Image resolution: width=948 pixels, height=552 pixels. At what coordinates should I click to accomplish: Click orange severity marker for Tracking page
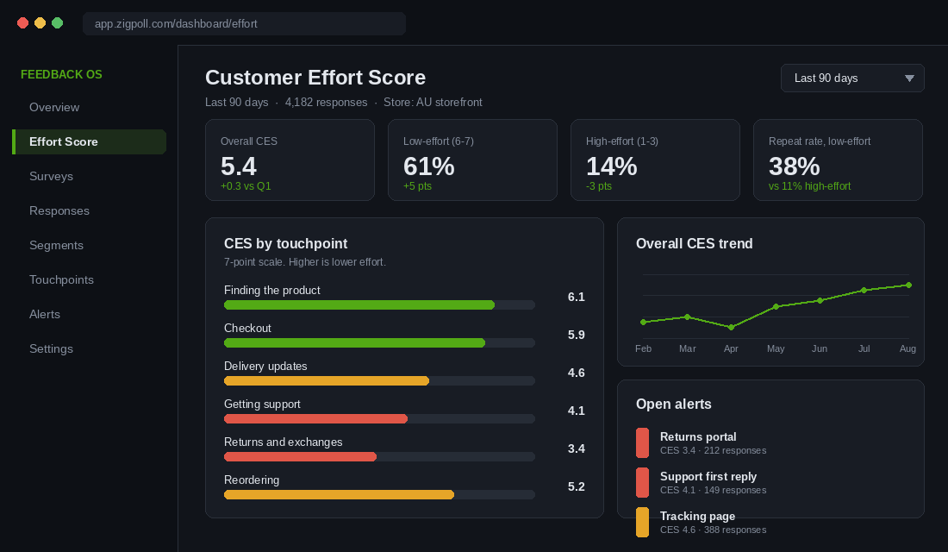click(643, 523)
